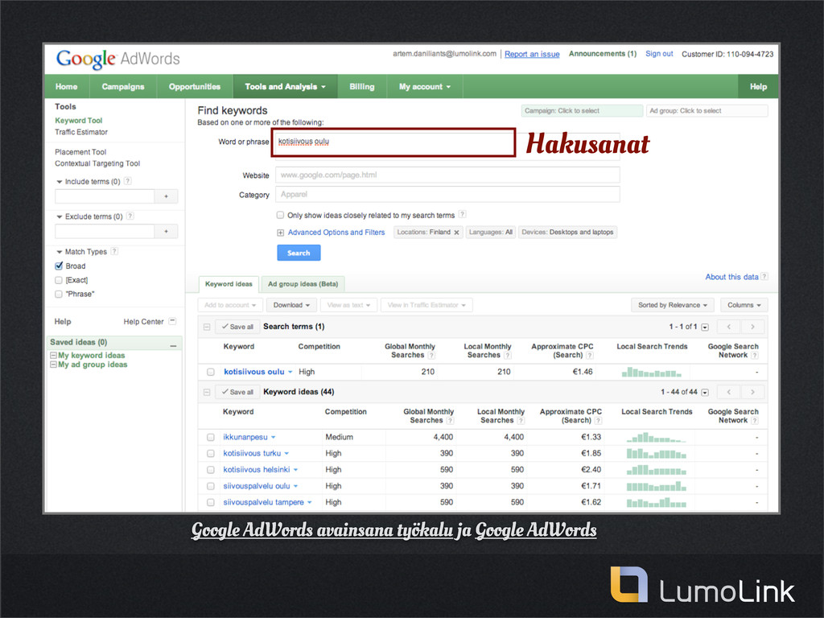
Task: Open the Placement Tool link
Action: pyautogui.click(x=80, y=152)
